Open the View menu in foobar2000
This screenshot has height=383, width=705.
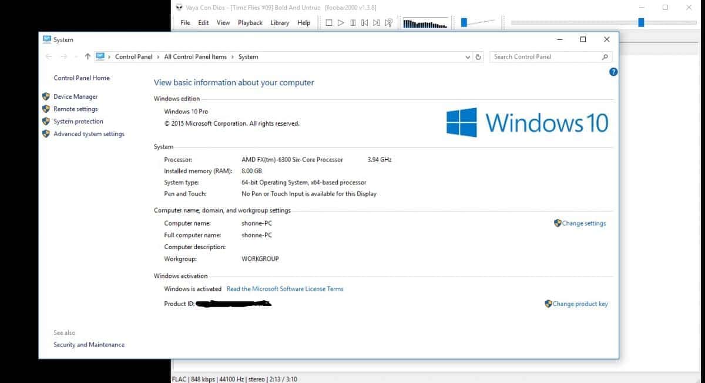tap(223, 23)
